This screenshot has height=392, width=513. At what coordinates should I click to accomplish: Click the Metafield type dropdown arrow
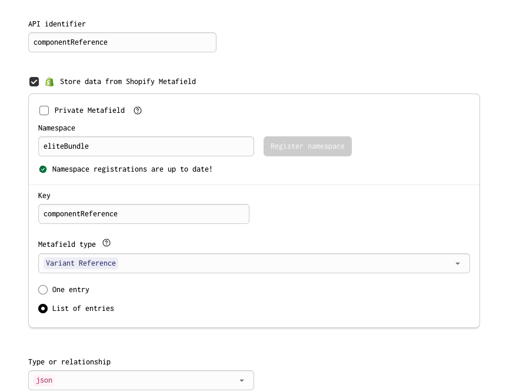[458, 263]
